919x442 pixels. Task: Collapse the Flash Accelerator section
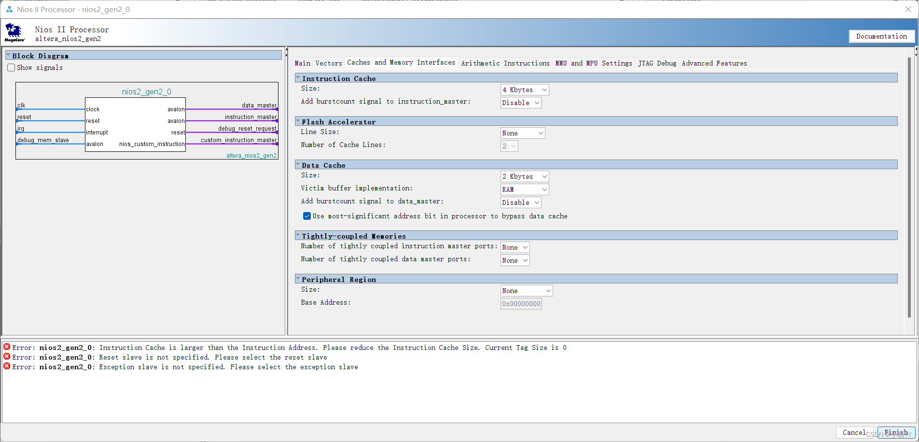point(298,121)
